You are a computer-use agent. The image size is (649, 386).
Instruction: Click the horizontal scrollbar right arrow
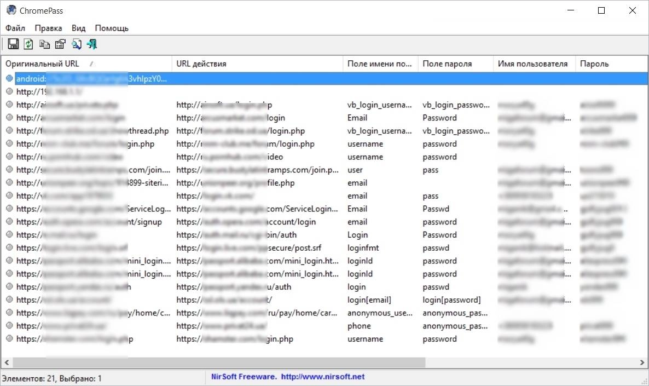[642, 362]
